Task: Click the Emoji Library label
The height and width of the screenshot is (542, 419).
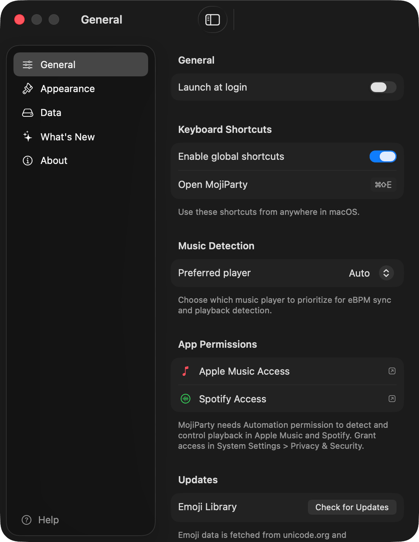Action: point(208,507)
